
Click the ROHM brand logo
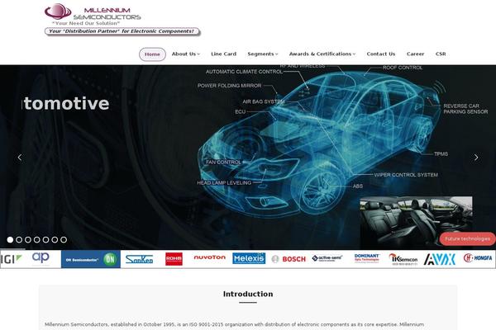[174, 259]
